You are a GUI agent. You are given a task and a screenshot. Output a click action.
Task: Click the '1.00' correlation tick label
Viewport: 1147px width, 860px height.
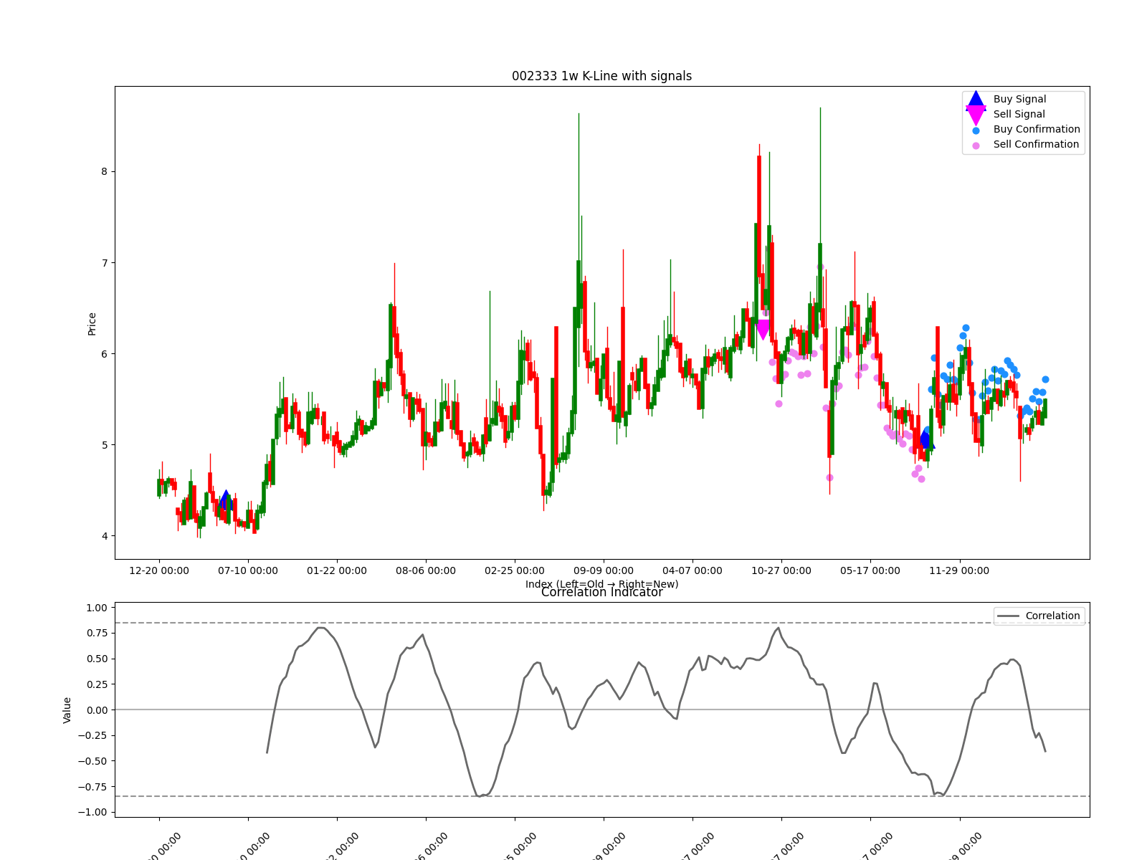point(96,608)
